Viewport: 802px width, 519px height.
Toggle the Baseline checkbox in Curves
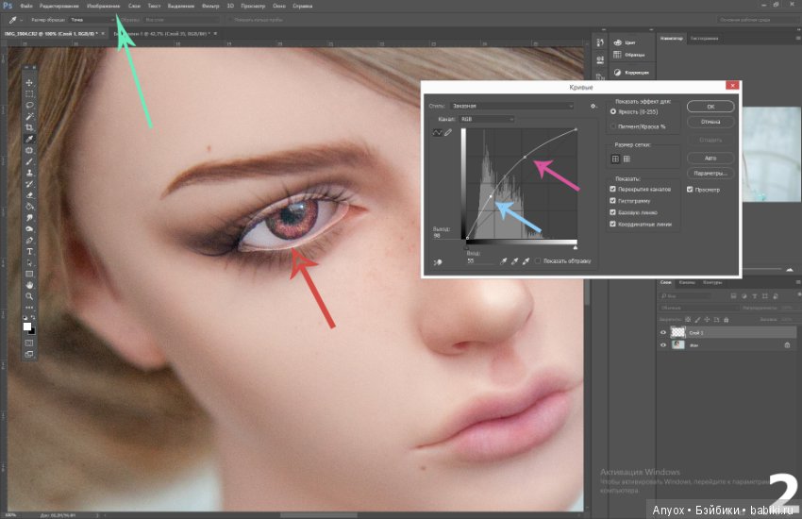pos(612,212)
